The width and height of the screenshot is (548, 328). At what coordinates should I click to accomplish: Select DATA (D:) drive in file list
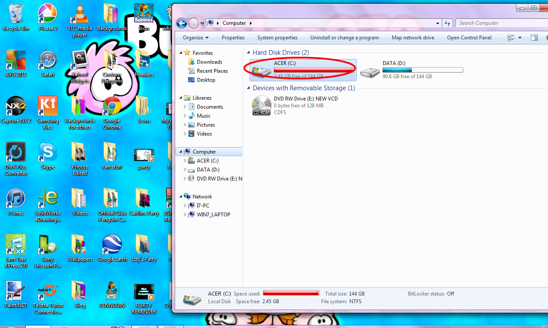coord(411,70)
